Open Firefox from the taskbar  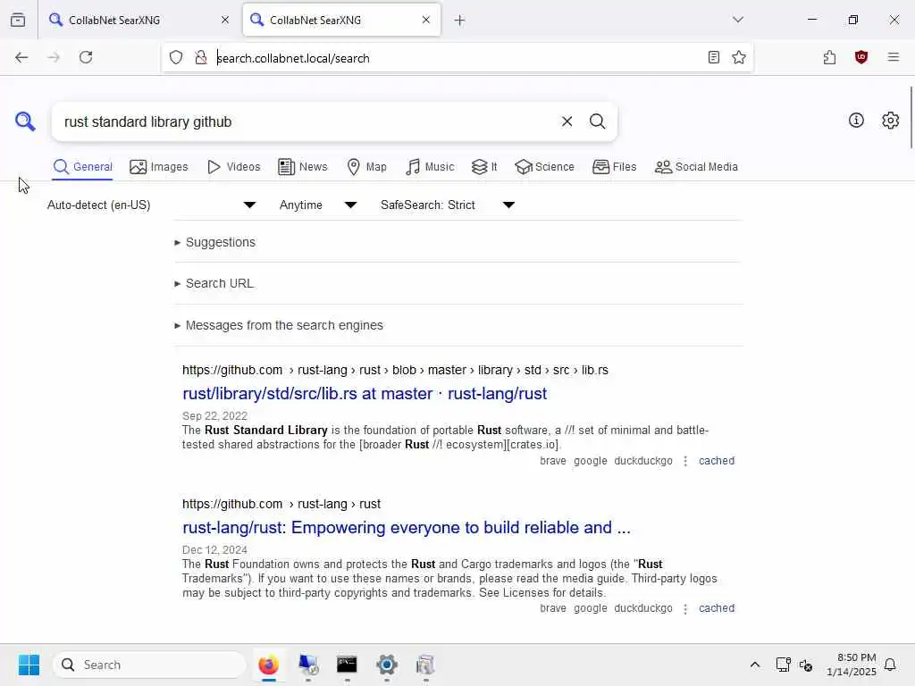click(268, 665)
